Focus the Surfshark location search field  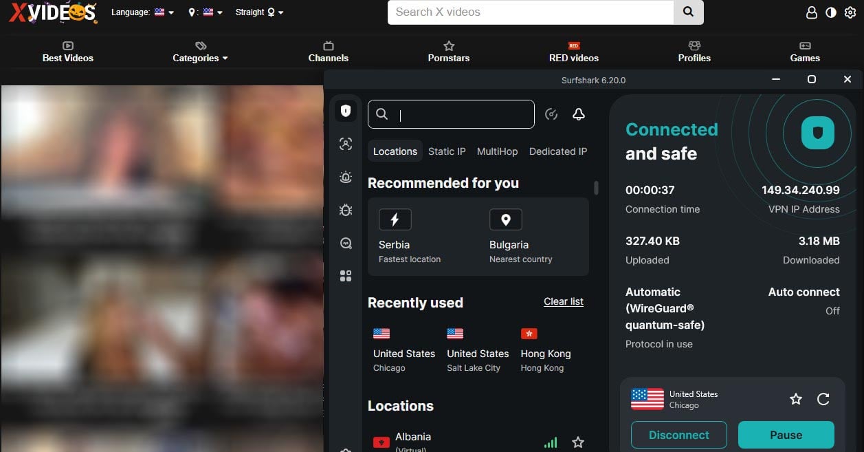click(451, 114)
